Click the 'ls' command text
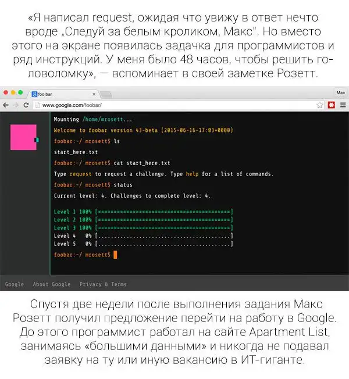This screenshot has width=349, height=379. pos(116,141)
